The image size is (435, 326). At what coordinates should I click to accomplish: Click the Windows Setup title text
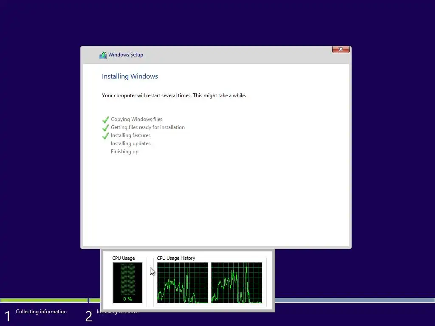(126, 55)
